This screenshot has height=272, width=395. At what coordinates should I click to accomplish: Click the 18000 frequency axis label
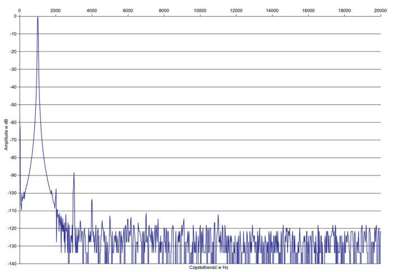click(345, 11)
